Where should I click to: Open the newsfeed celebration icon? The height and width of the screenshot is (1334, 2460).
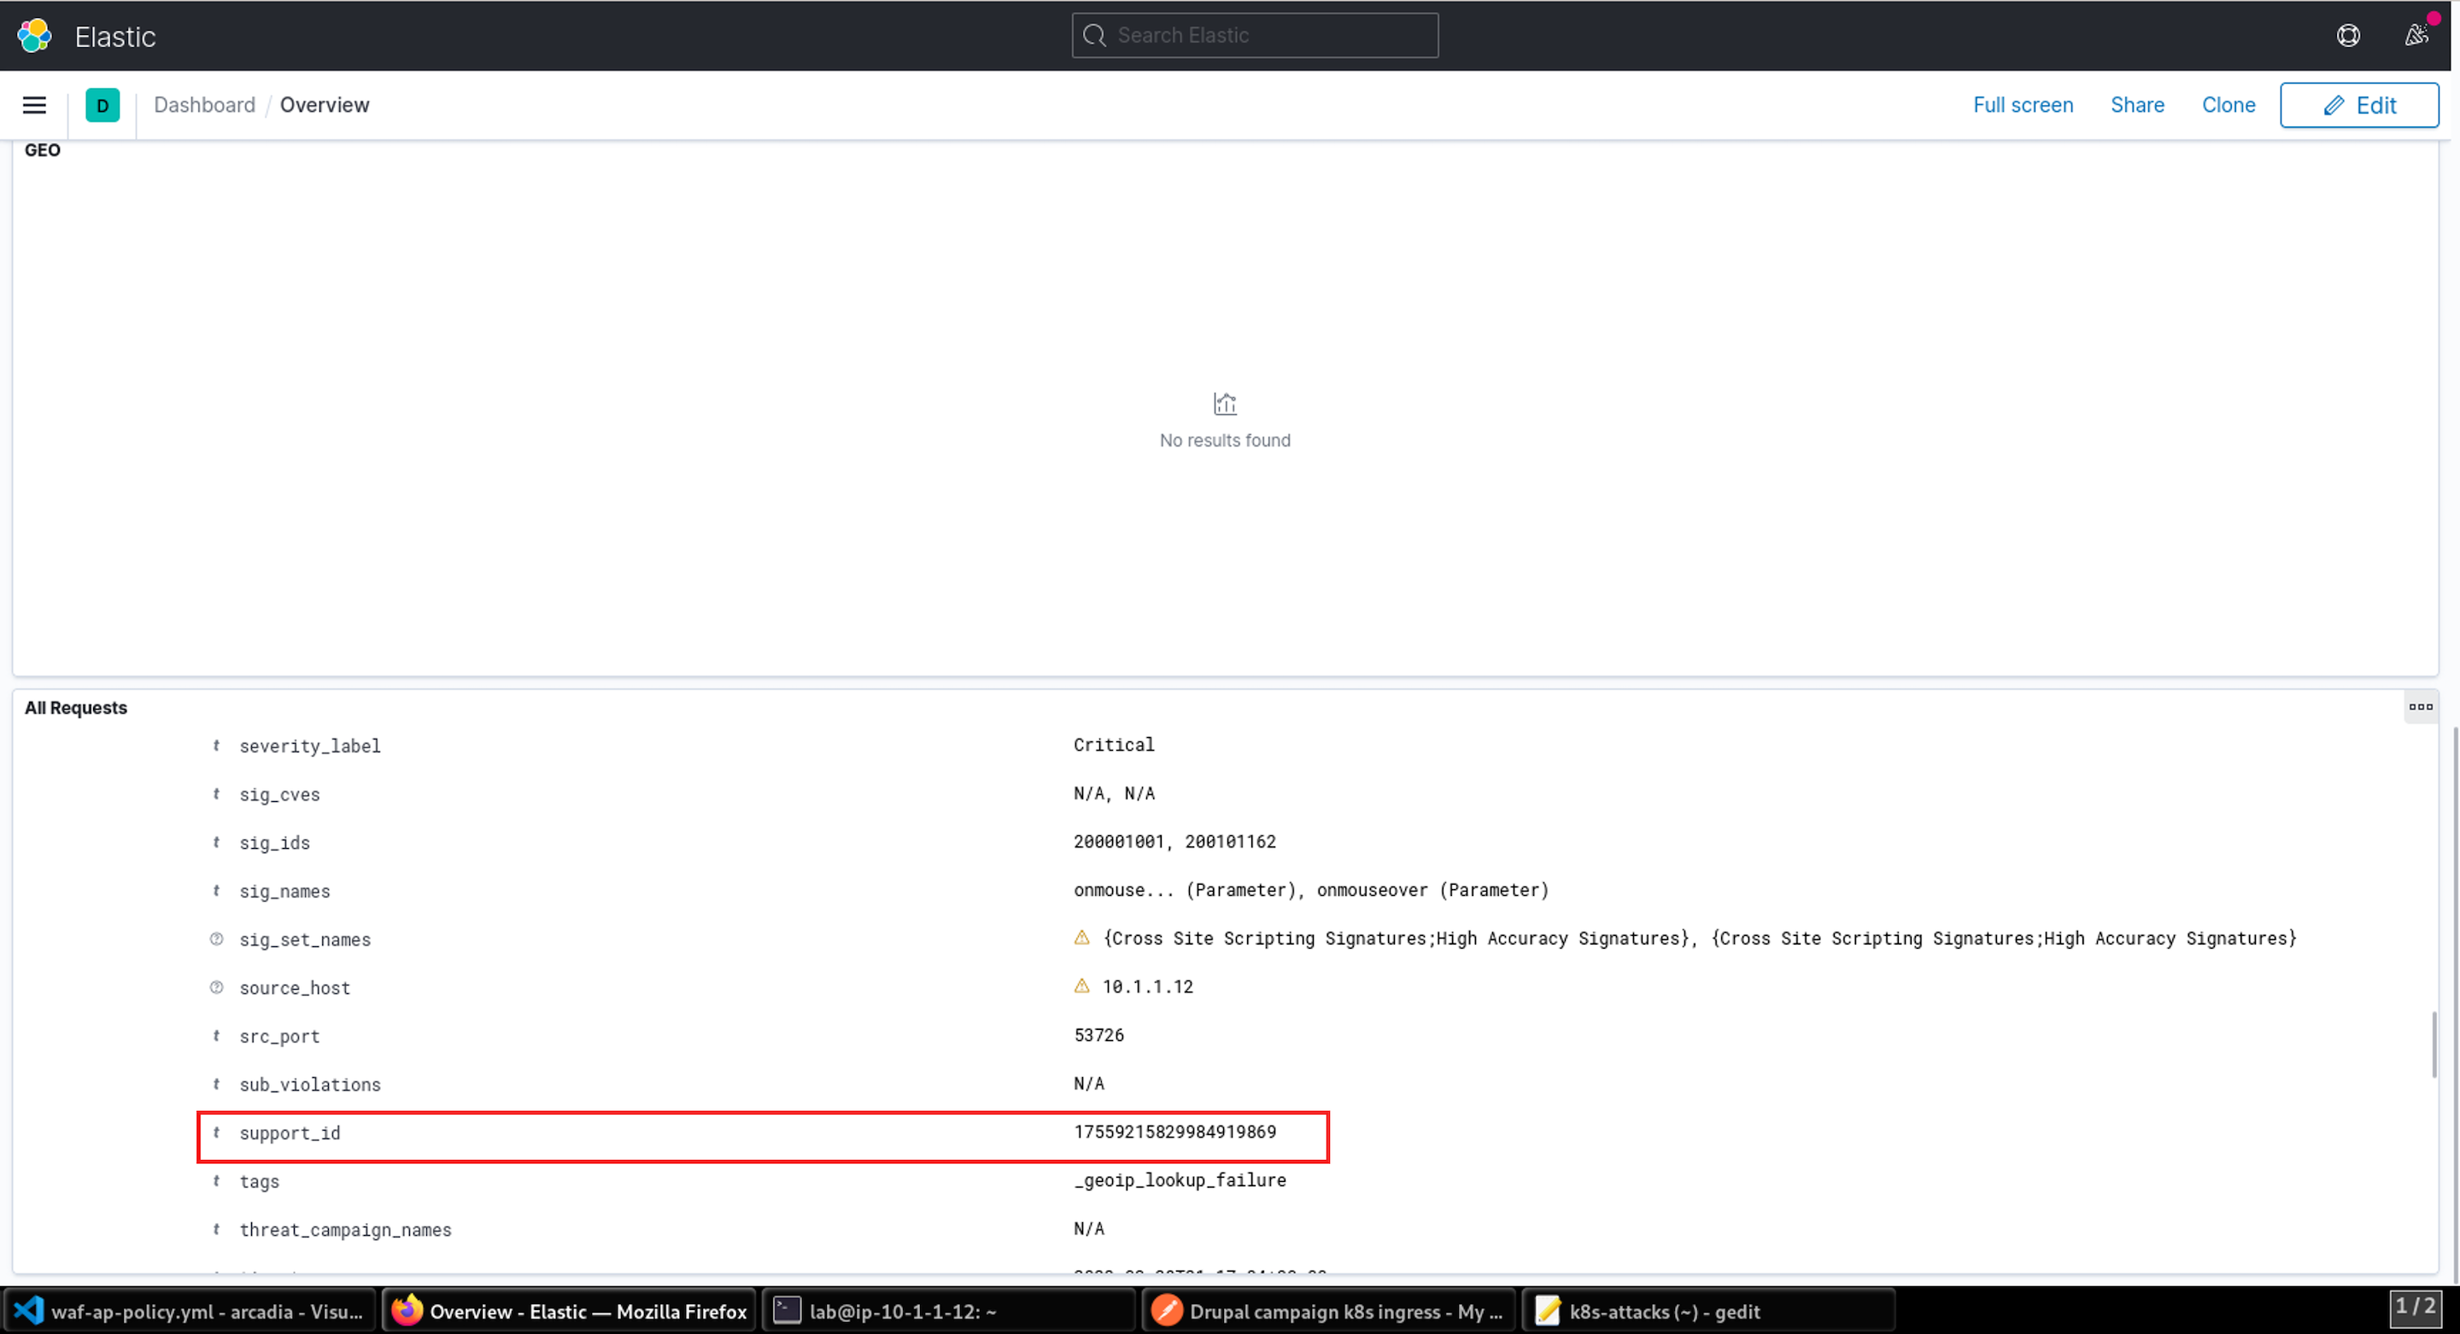click(x=2416, y=35)
